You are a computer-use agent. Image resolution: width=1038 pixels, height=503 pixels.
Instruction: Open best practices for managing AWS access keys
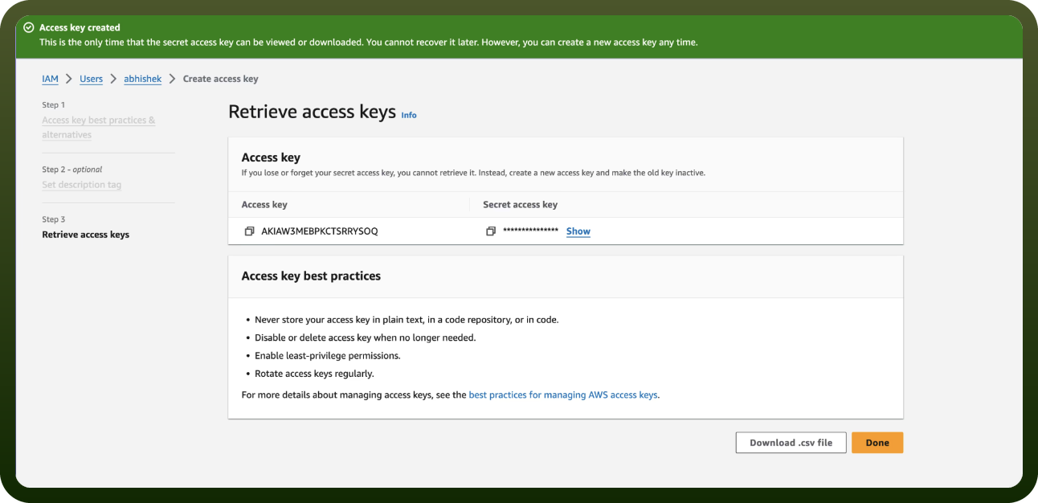563,395
